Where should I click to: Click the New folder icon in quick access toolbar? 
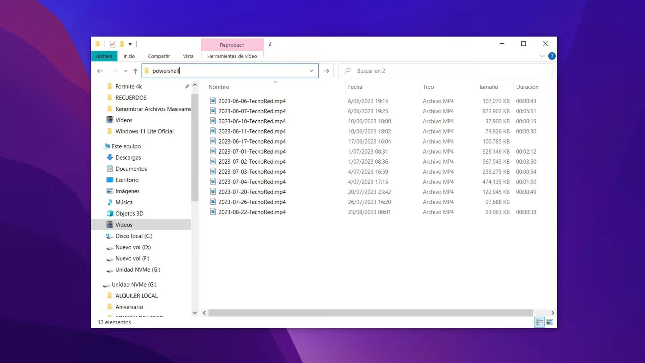point(122,44)
